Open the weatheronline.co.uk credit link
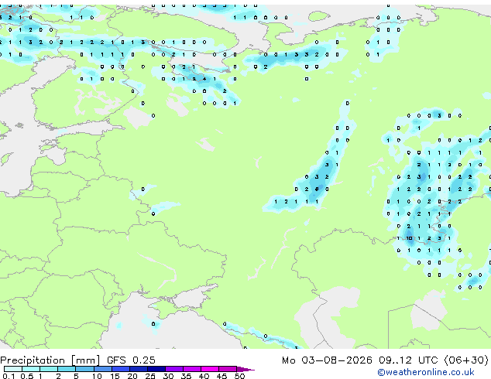The image size is (491, 379). coord(426,372)
